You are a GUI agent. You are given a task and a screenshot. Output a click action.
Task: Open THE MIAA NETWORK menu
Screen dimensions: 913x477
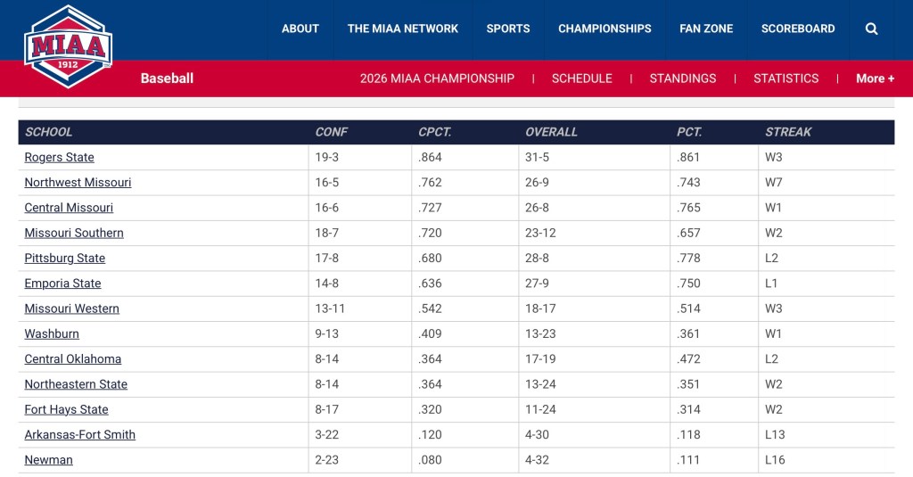403,29
